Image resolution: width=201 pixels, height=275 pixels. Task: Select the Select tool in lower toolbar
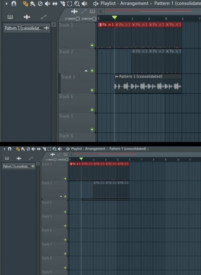[x=49, y=149]
